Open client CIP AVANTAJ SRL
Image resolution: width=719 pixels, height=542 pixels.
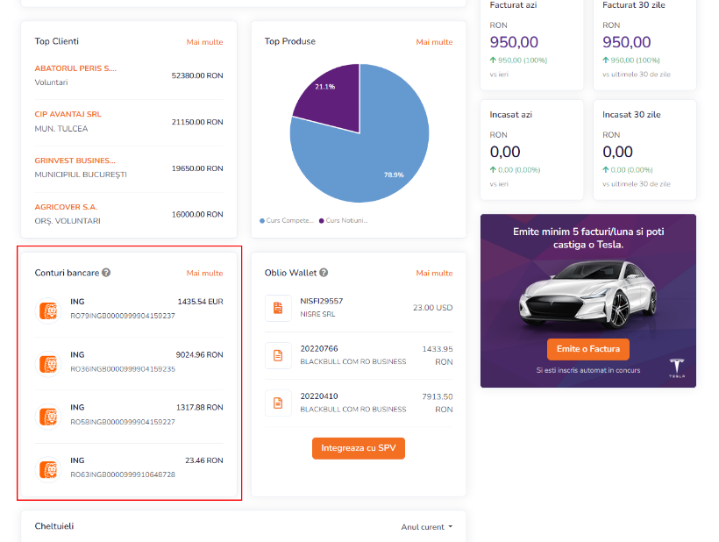tap(68, 114)
